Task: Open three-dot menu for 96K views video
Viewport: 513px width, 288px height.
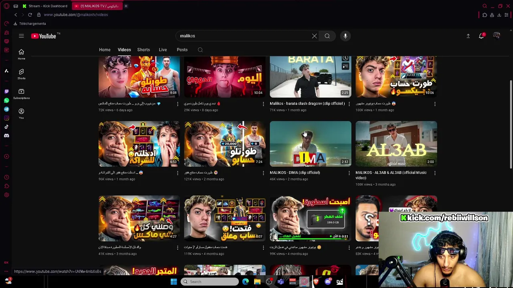Action: point(178,173)
